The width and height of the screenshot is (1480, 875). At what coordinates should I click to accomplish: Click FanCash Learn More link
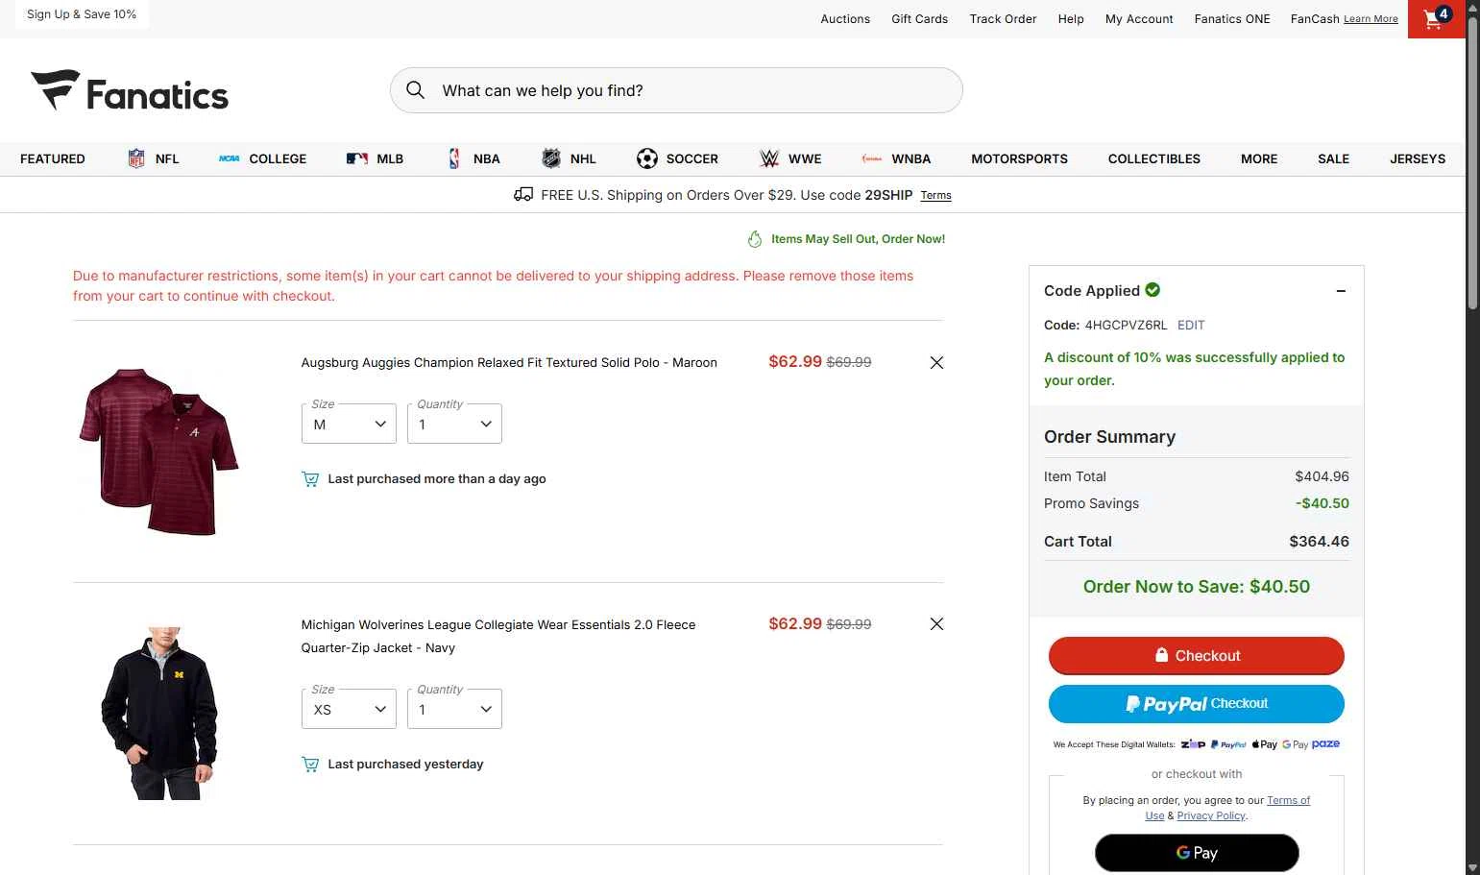point(1371,19)
